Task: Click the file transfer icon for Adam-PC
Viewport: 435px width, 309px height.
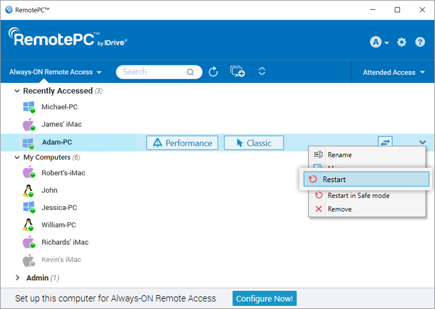Action: [x=385, y=142]
